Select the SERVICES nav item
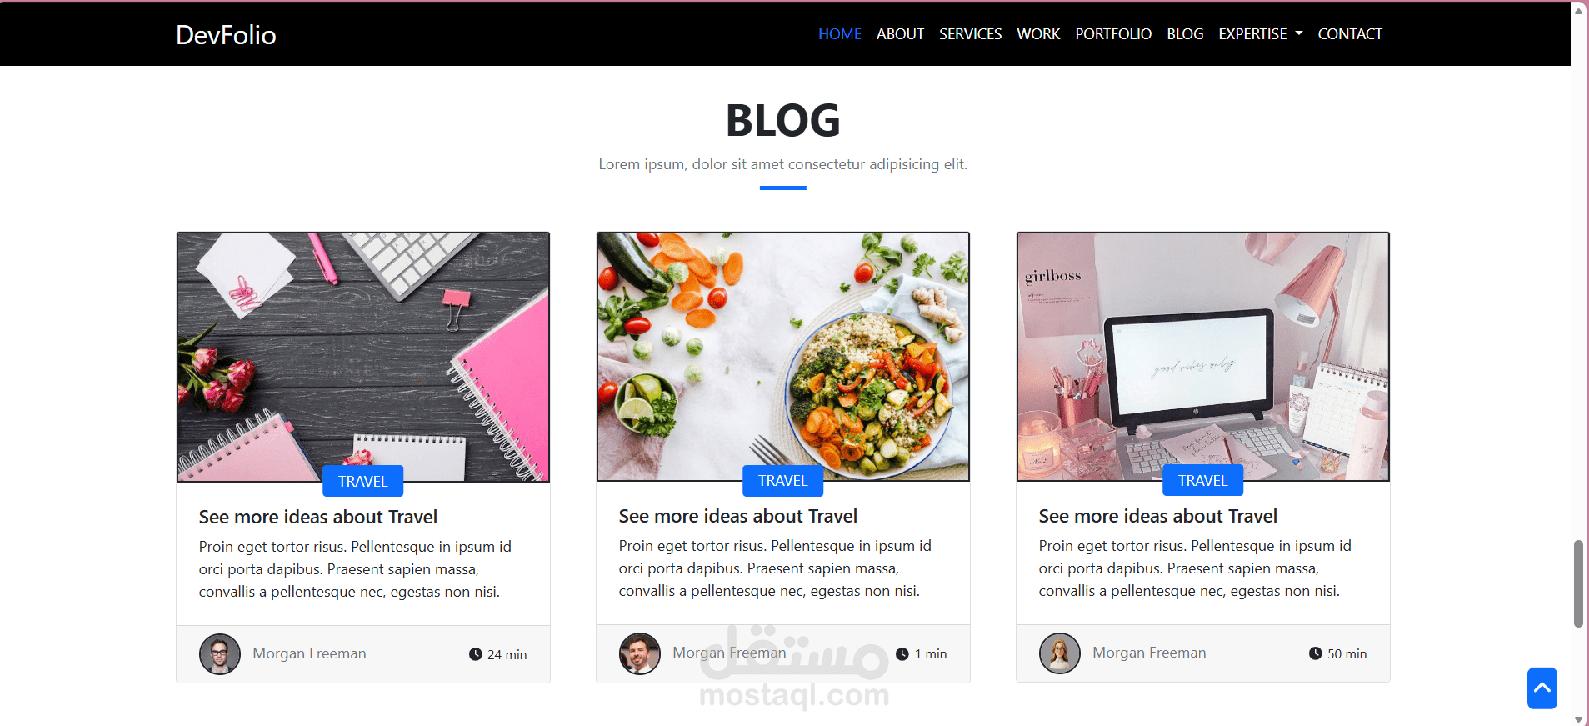The width and height of the screenshot is (1589, 726). [970, 34]
